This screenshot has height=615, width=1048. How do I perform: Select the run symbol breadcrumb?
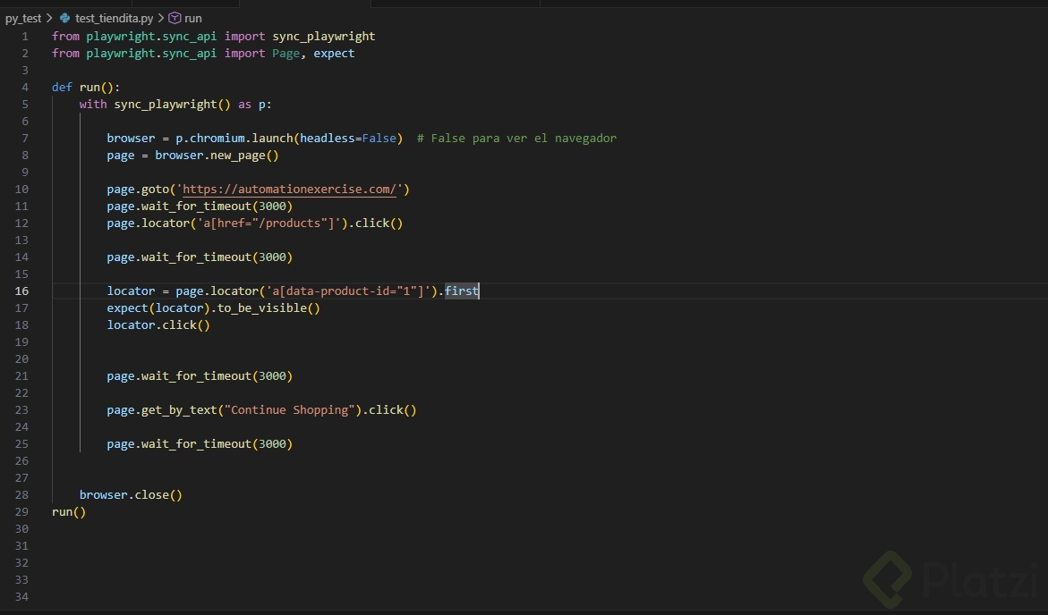click(x=193, y=18)
